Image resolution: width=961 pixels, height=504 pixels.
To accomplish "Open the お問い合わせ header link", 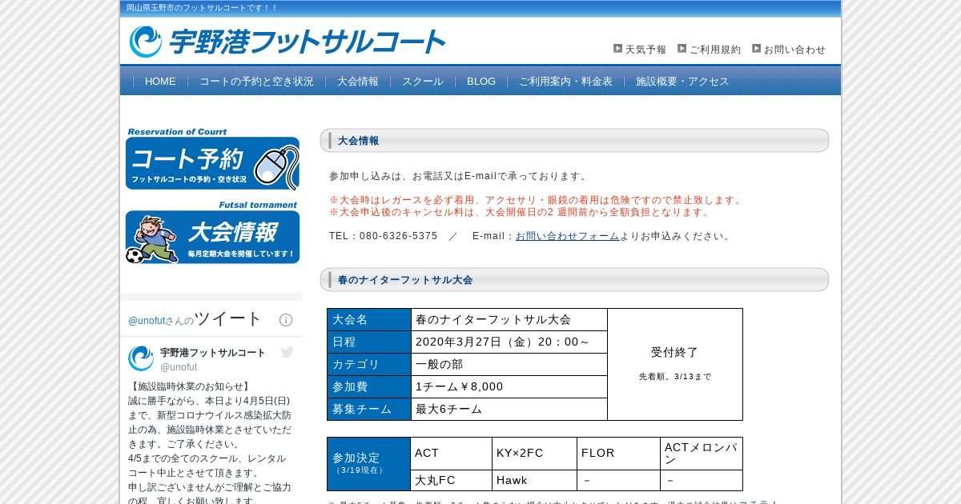I will point(794,50).
